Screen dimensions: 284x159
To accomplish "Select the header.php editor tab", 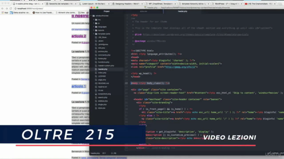I will coord(182,11).
